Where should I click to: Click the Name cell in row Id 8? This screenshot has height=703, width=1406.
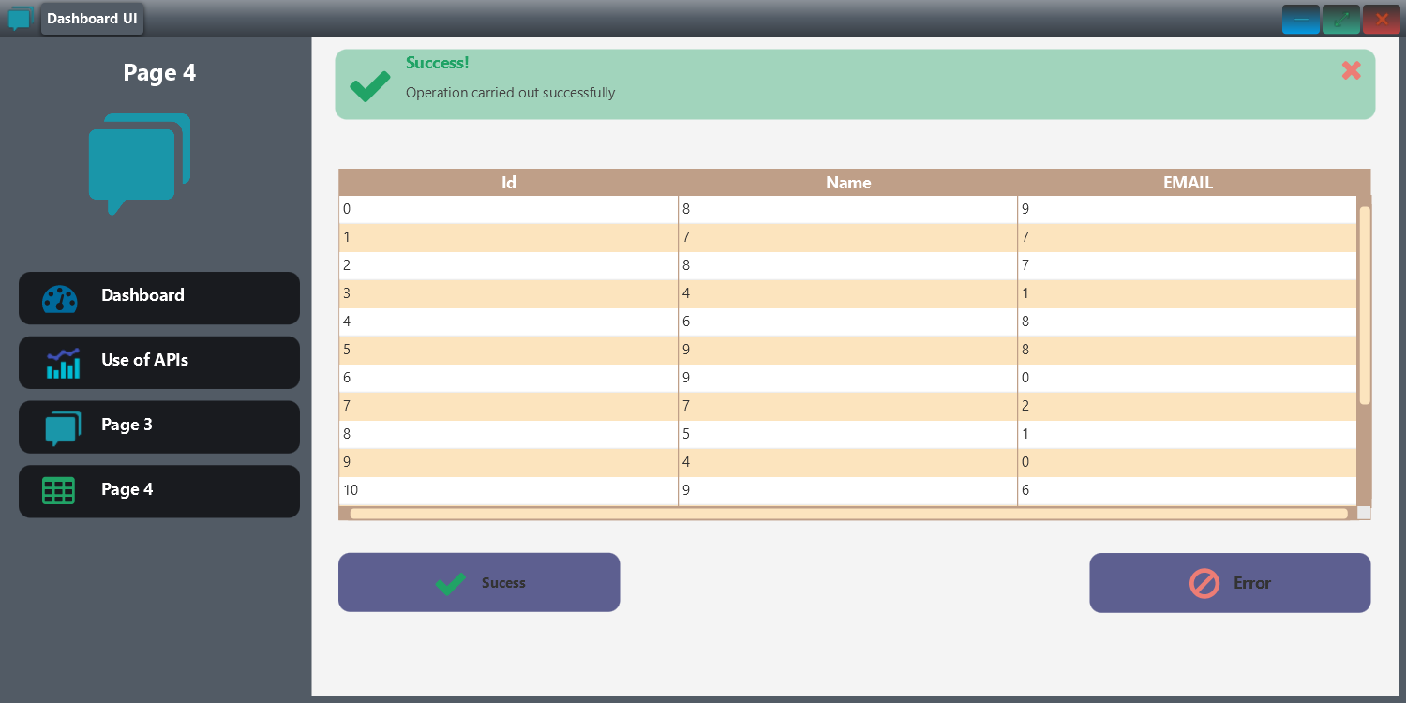[x=848, y=435]
